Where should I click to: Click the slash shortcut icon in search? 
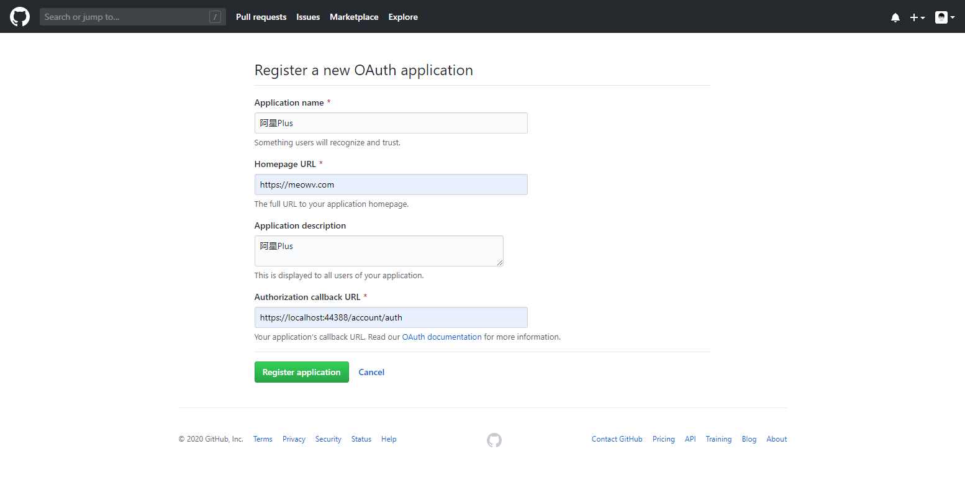215,17
